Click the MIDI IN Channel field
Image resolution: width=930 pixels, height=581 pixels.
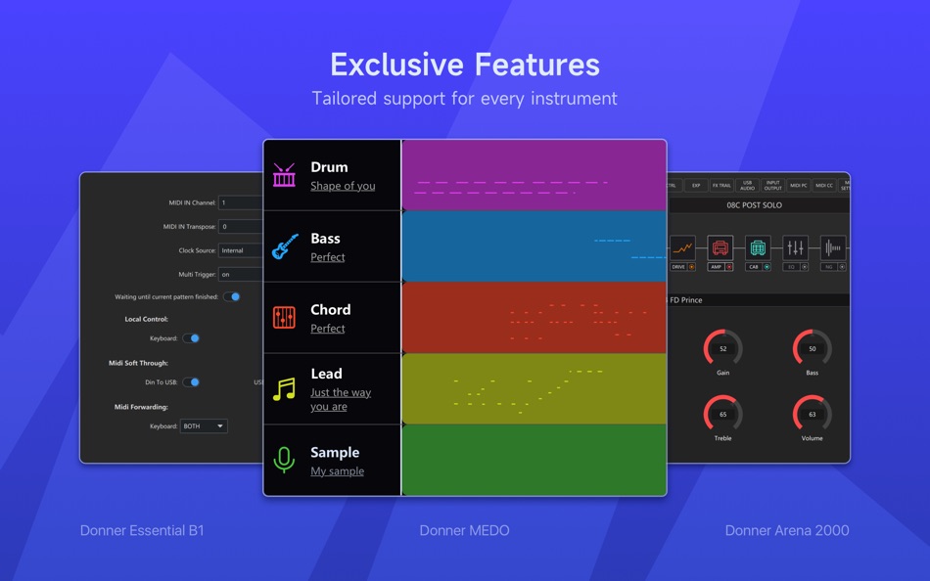[240, 202]
